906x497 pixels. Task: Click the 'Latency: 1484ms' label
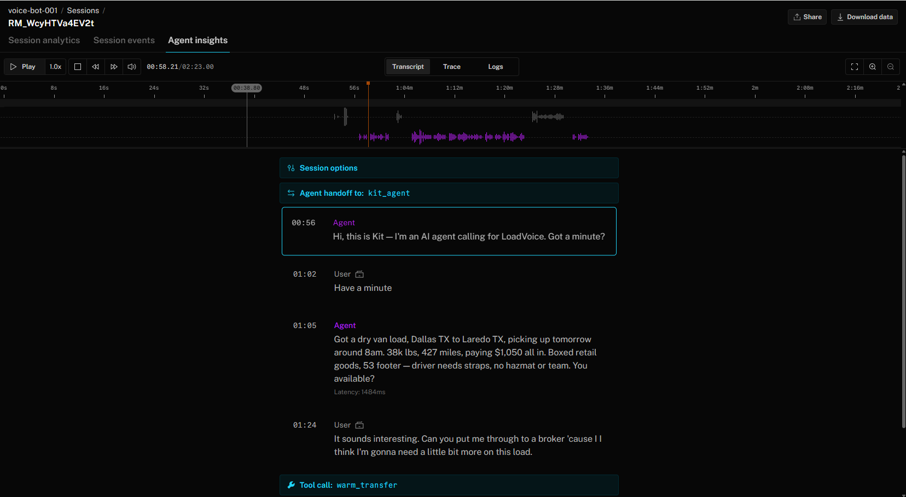(359, 392)
